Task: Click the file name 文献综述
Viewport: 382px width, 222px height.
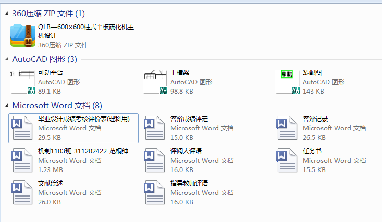Action: 51,184
